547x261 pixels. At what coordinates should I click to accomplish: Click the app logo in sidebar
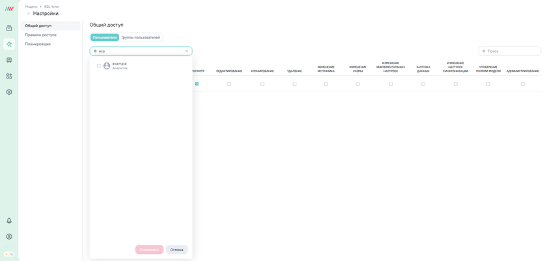[9, 9]
